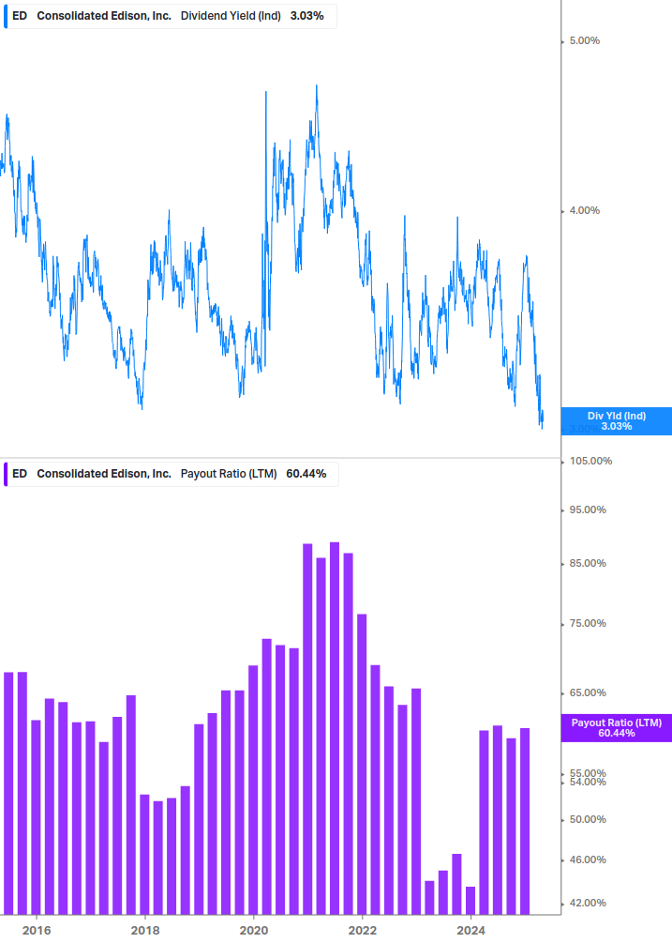The height and width of the screenshot is (943, 672).
Task: Click the blue Dividend Yield color indicator
Action: (6, 16)
